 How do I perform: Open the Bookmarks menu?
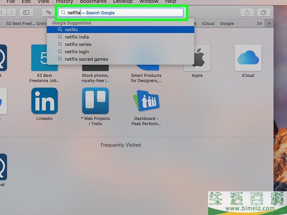pos(93,2)
